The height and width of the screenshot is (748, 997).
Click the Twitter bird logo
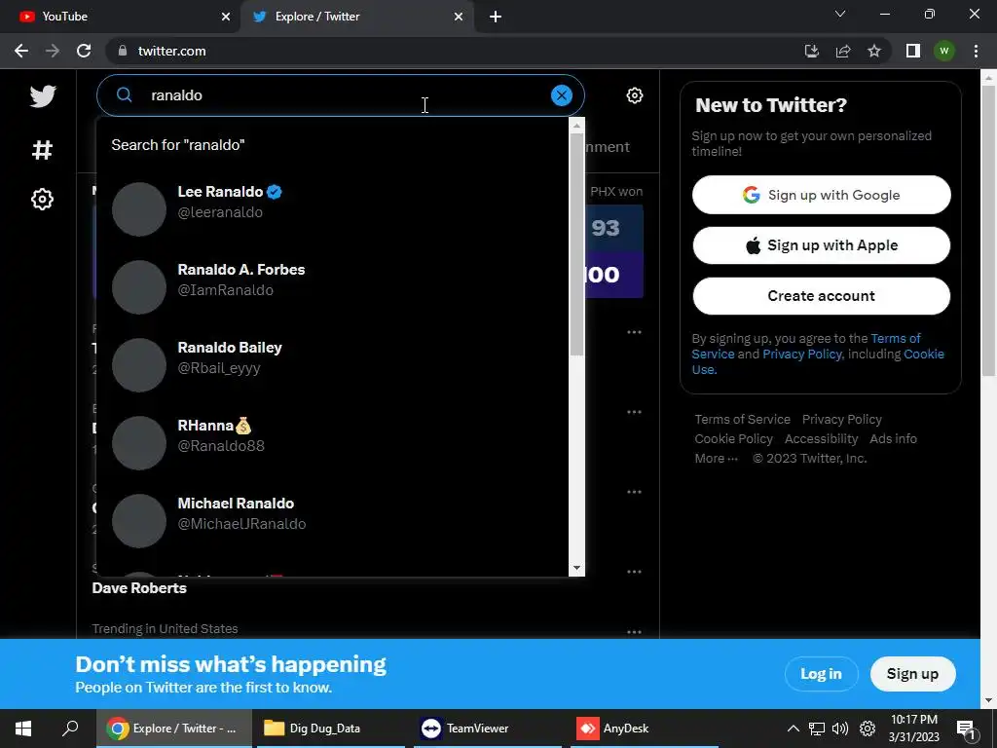pos(43,96)
